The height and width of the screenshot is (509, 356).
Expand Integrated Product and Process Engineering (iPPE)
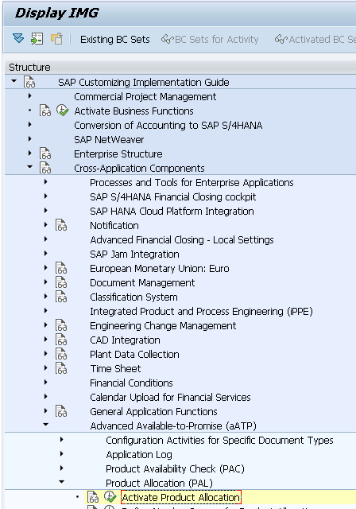click(x=46, y=311)
